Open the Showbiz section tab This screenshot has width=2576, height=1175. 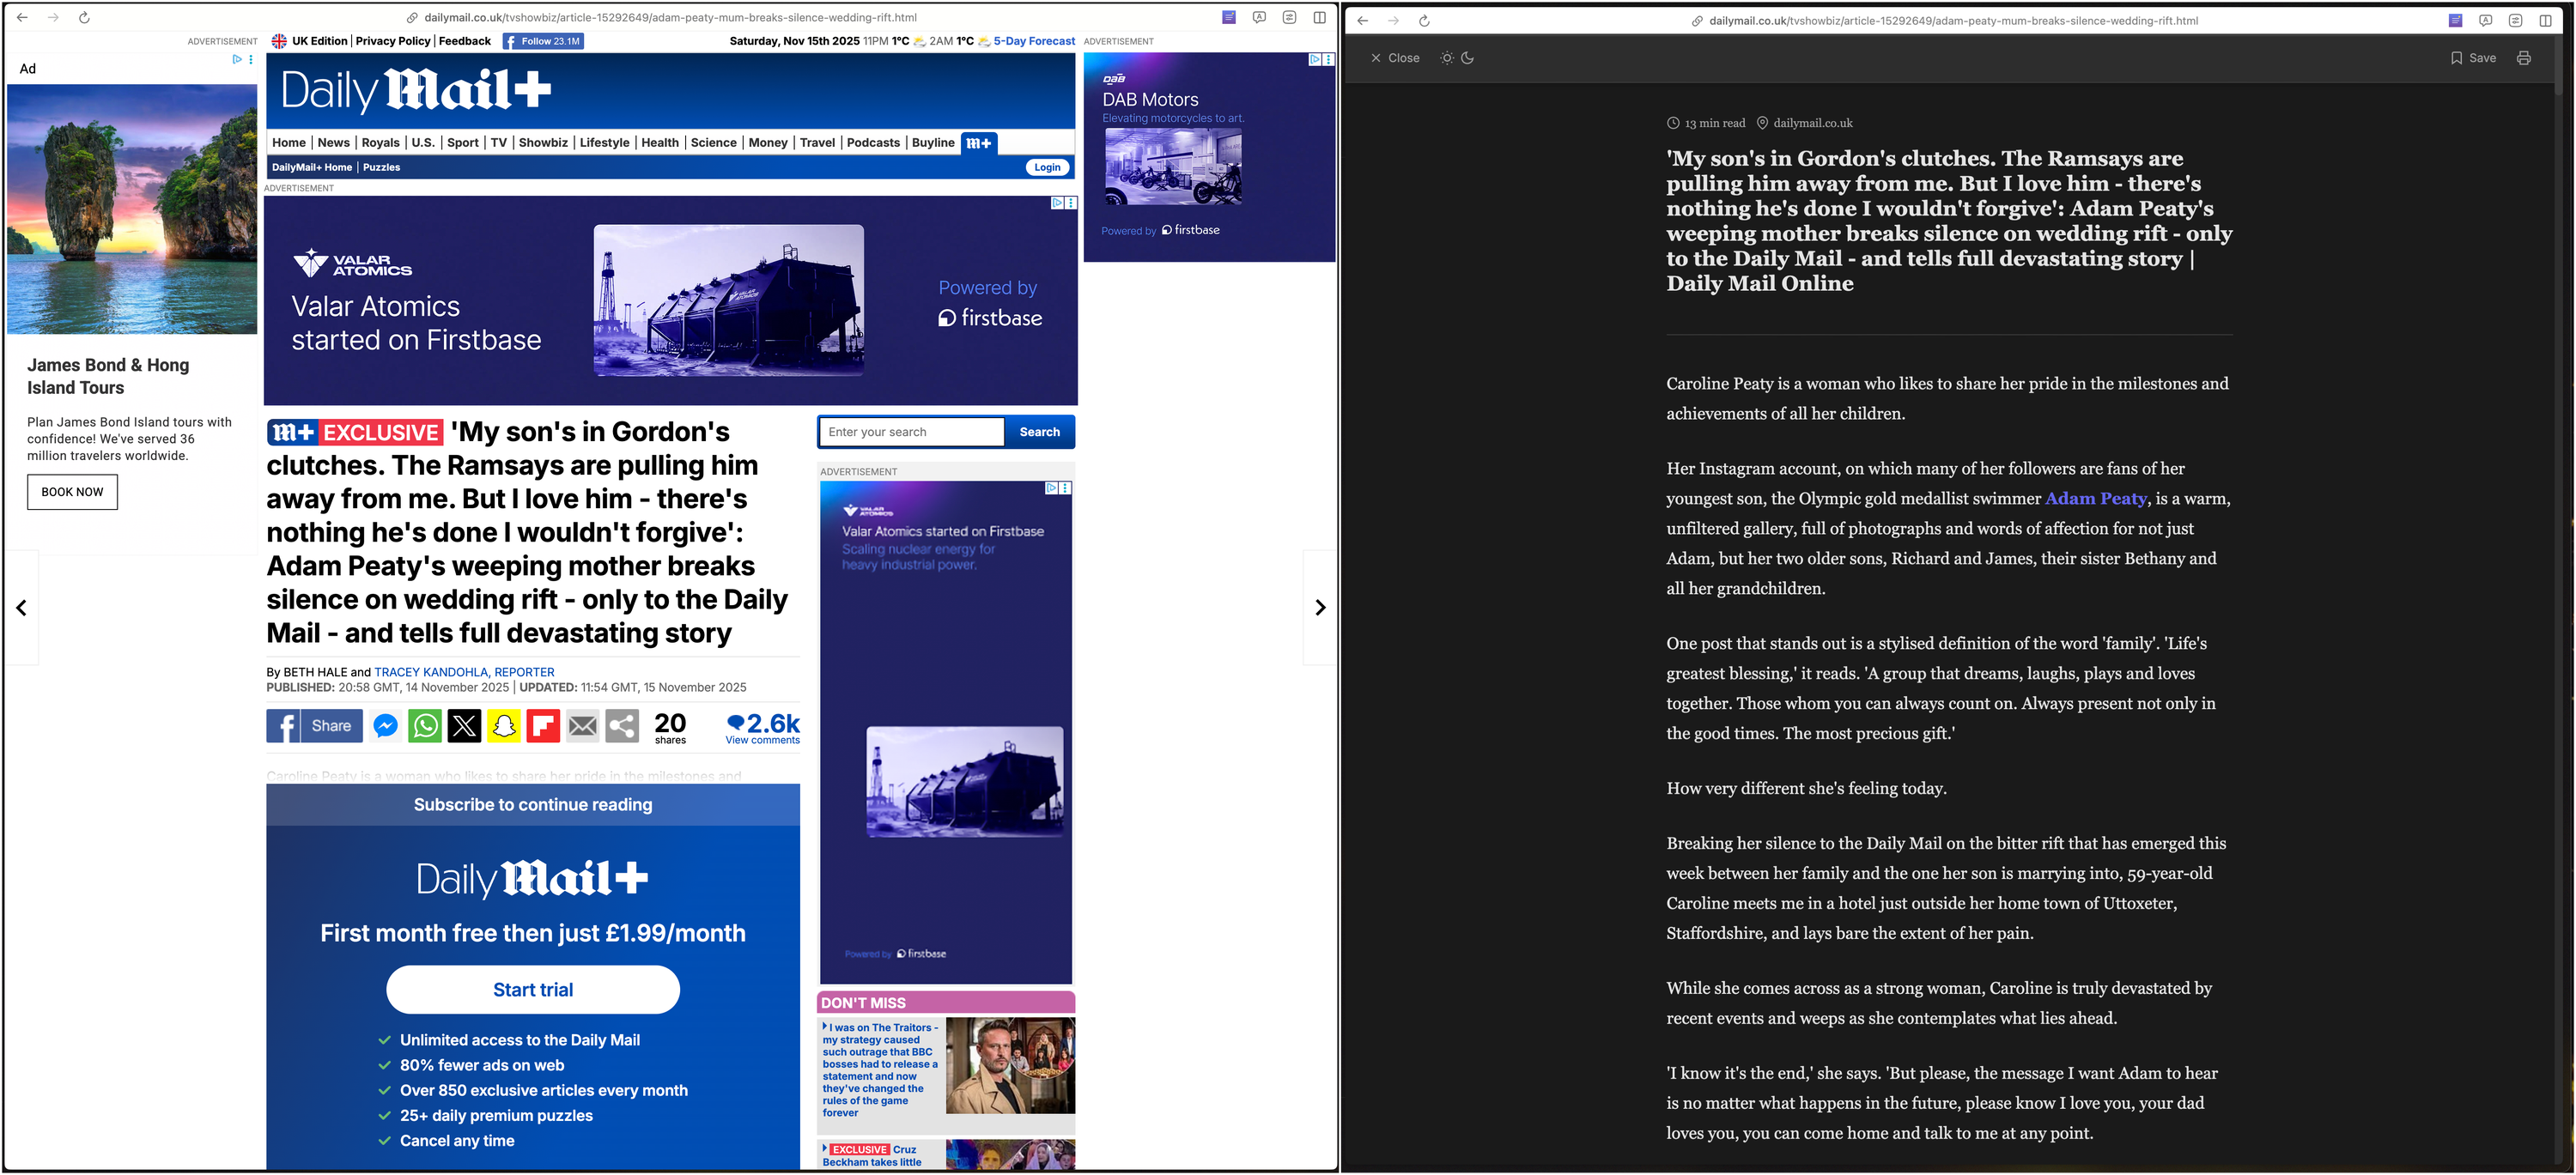click(543, 142)
